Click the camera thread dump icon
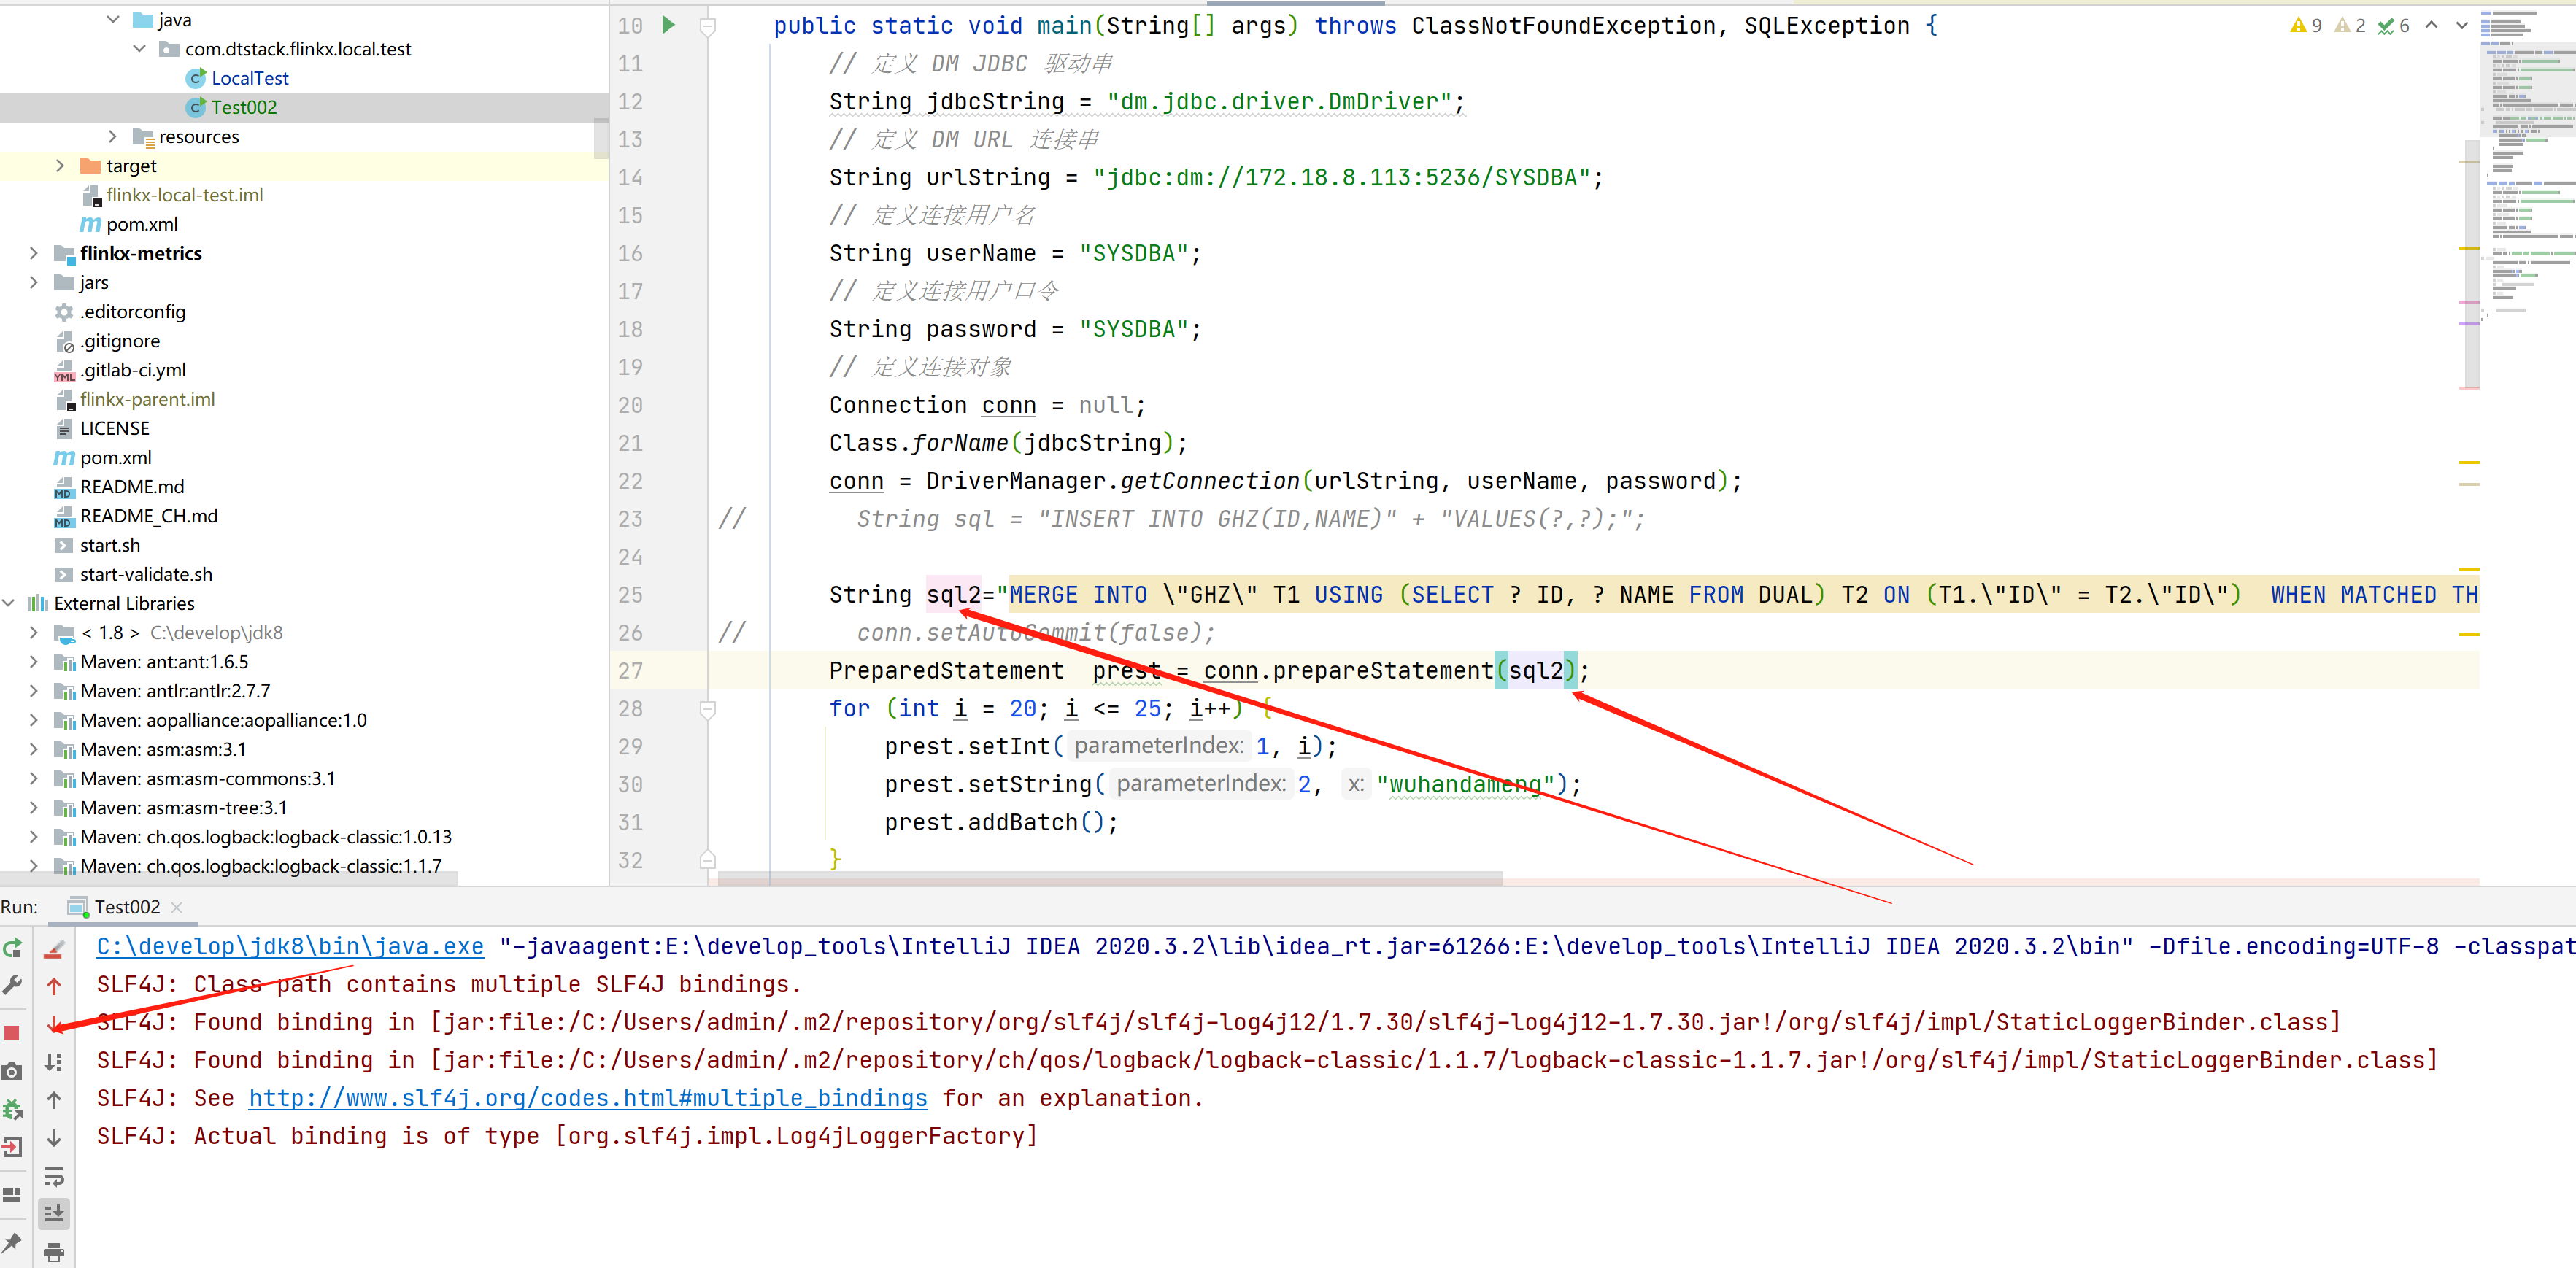Viewport: 2576px width, 1268px height. click(12, 1071)
